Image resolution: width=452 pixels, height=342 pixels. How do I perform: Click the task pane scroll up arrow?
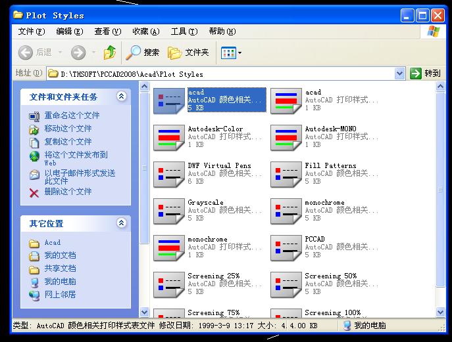click(x=145, y=86)
